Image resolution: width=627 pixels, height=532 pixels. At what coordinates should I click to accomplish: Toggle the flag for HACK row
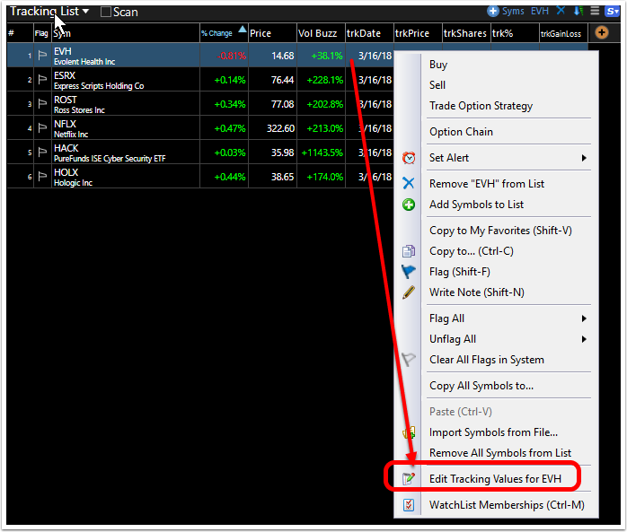(x=42, y=153)
